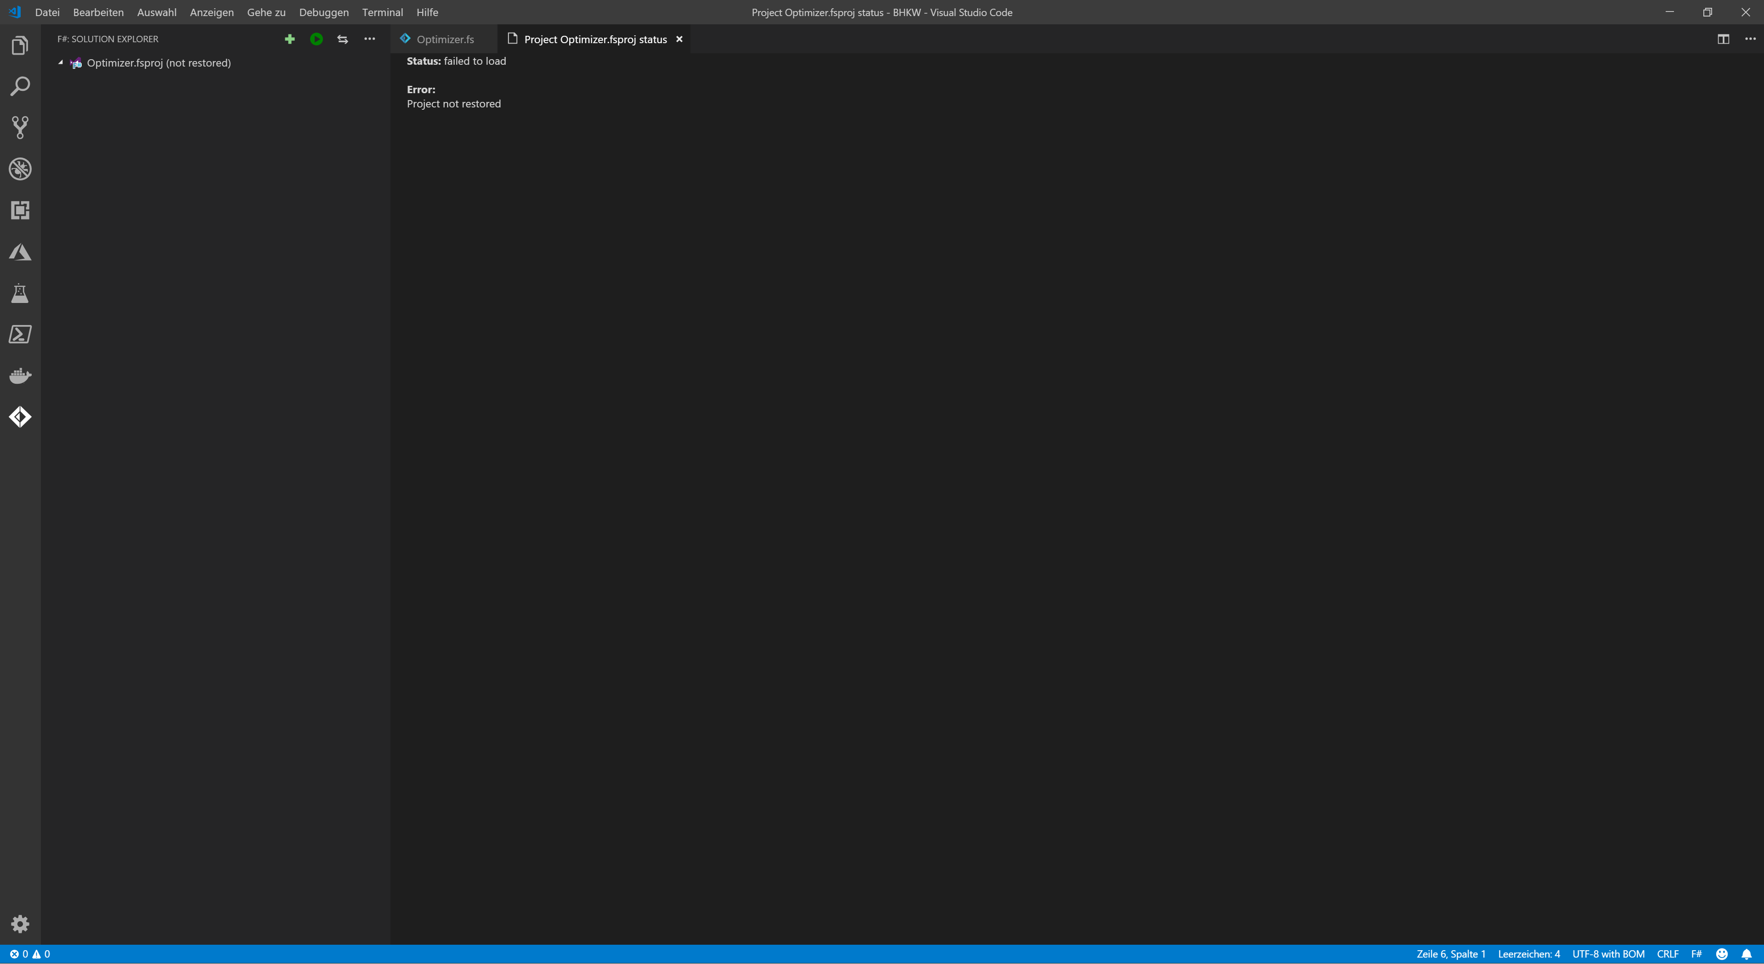
Task: Open the editor layout split icon top right
Action: pyautogui.click(x=1723, y=39)
